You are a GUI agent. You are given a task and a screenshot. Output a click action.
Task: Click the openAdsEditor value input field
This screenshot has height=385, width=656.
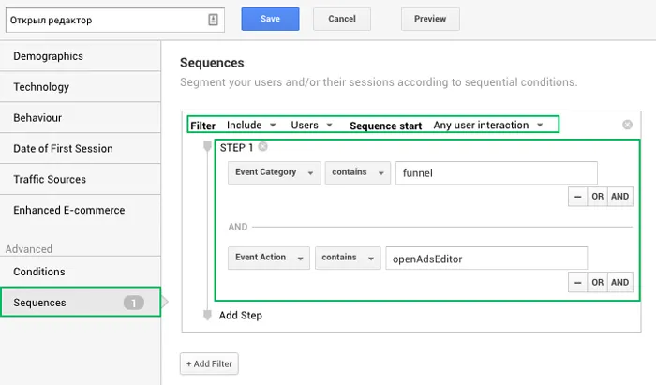tap(486, 258)
